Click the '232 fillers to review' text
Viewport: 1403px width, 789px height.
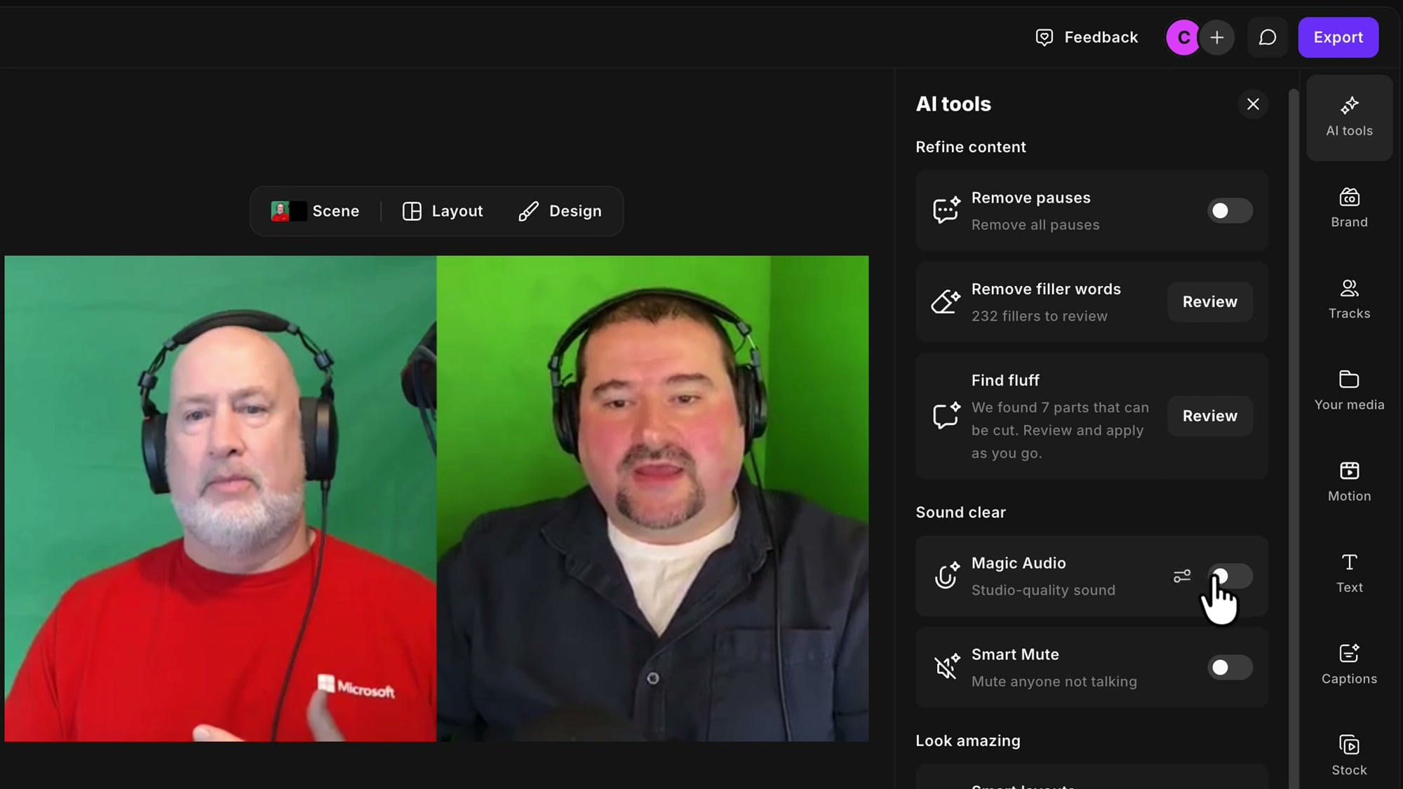point(1039,316)
